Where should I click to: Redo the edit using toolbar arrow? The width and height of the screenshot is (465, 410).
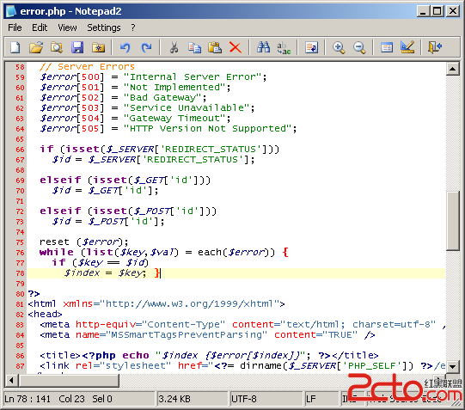146,47
